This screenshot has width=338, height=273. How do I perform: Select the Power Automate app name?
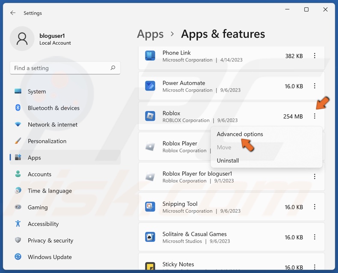point(184,83)
